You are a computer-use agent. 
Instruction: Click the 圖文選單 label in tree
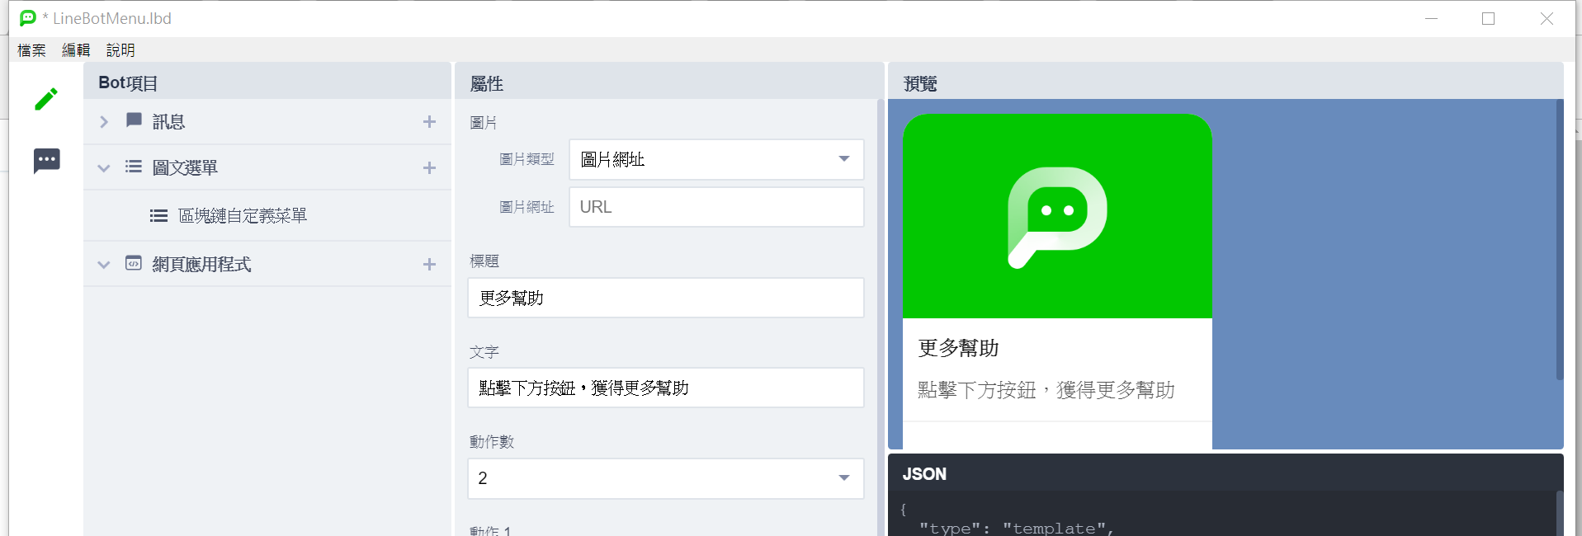185,168
